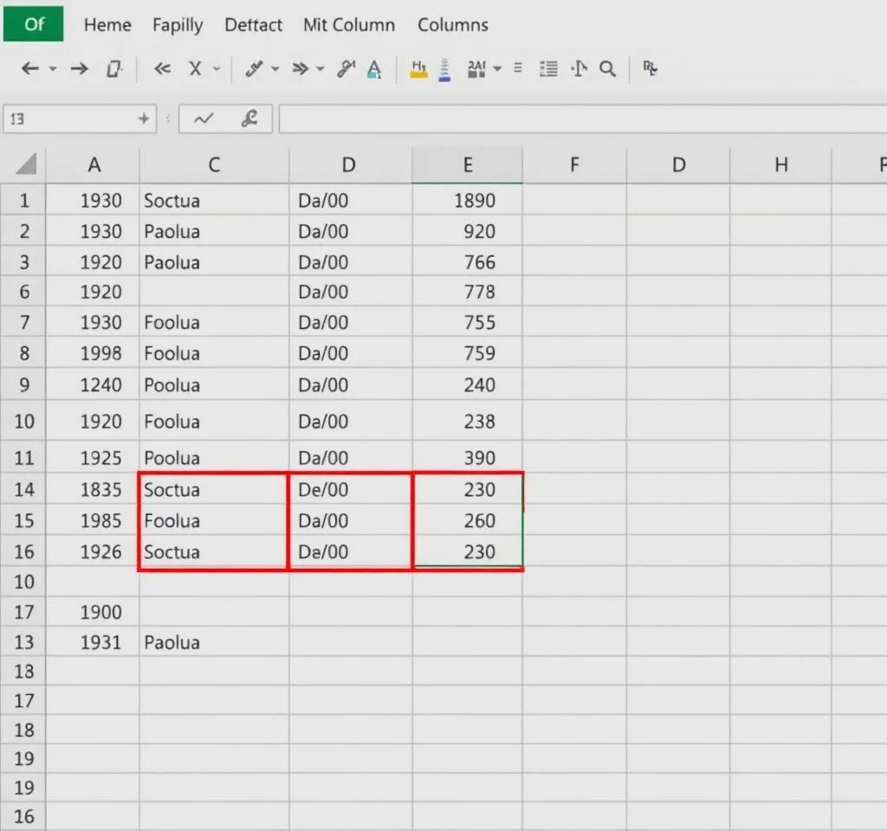Click the copy page icon in toolbar

tap(113, 69)
